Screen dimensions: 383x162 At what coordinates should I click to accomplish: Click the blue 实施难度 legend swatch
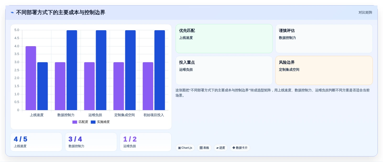pos(93,122)
